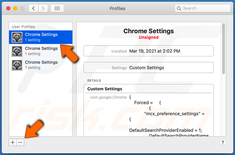Click the install date Mar 19, 2021 at 2:02 PM
This screenshot has height=155, width=235.
tap(155, 51)
